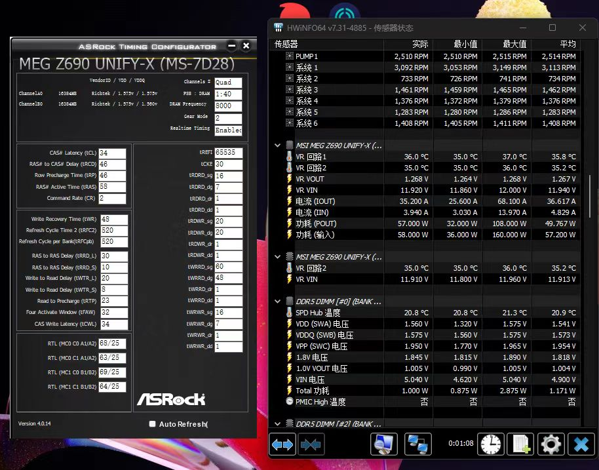599x470 pixels.
Task: Click the RAS# Active Time (tRAS) field
Action: coord(112,187)
